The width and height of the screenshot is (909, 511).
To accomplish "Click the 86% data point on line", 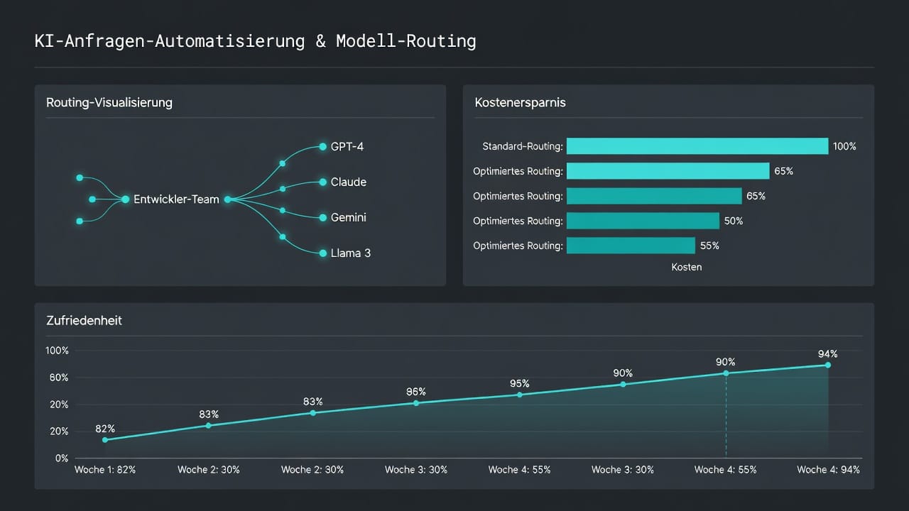I will click(x=416, y=403).
